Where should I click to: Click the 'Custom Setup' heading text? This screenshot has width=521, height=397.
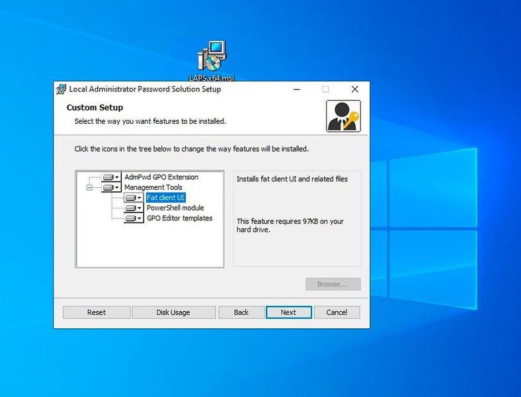pyautogui.click(x=95, y=107)
